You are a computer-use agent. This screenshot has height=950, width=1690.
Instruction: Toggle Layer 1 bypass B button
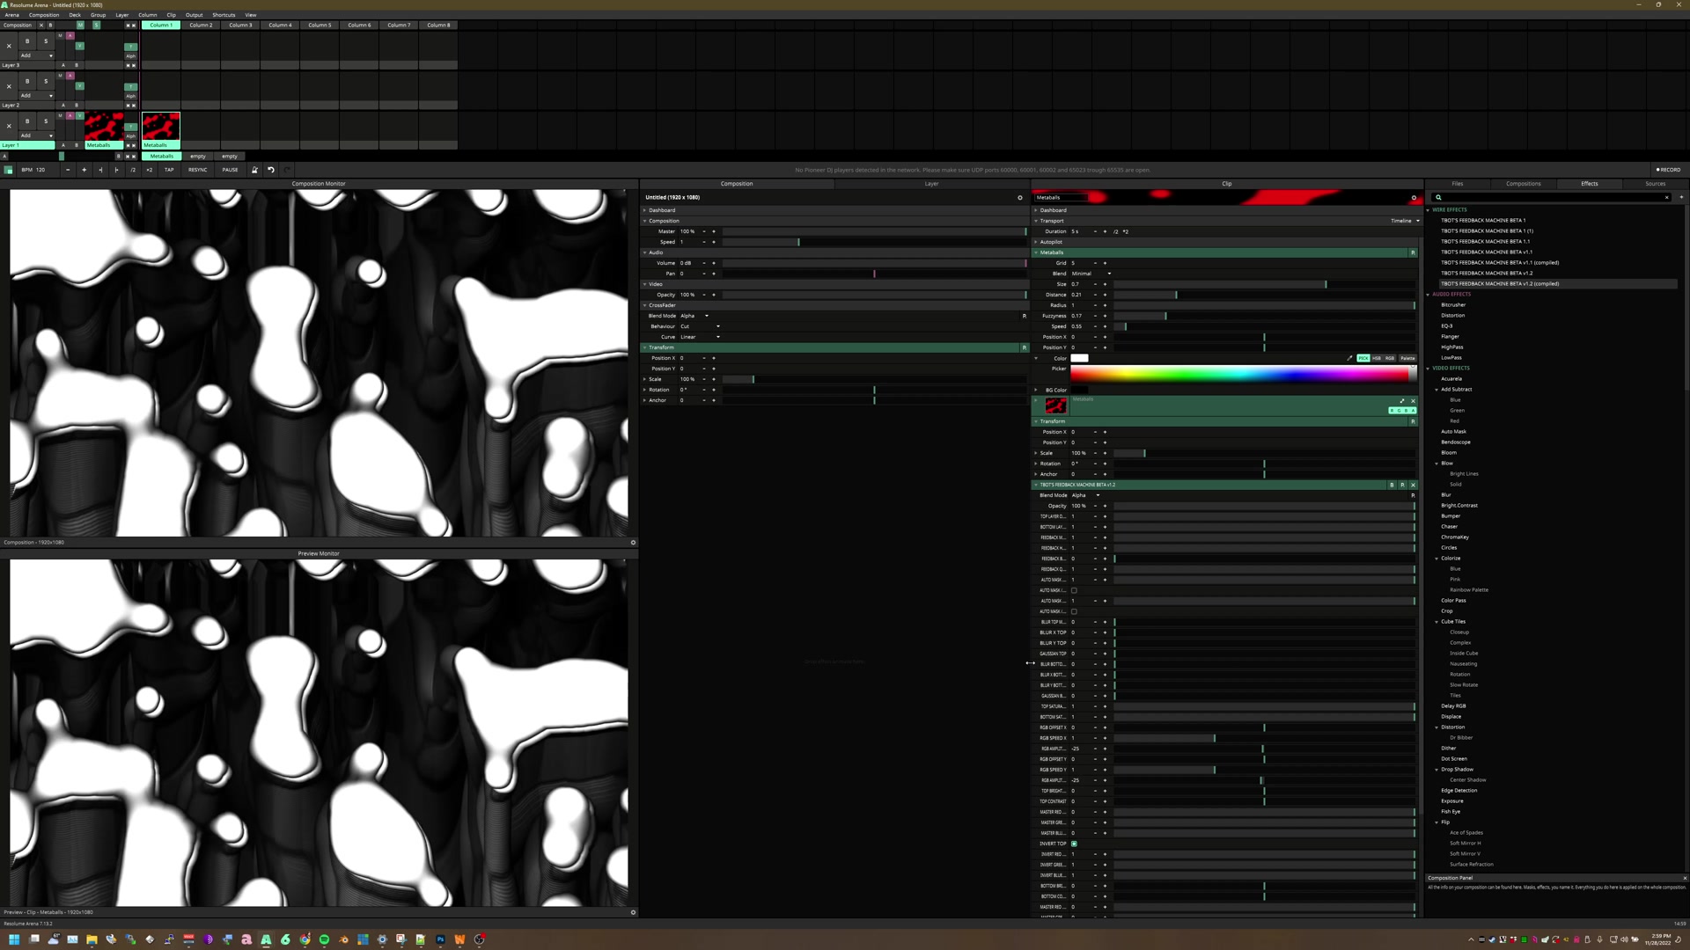(27, 121)
